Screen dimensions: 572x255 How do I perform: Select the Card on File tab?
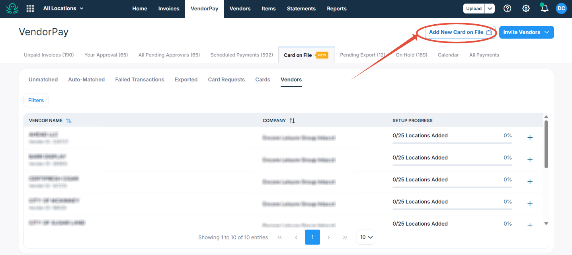click(306, 55)
